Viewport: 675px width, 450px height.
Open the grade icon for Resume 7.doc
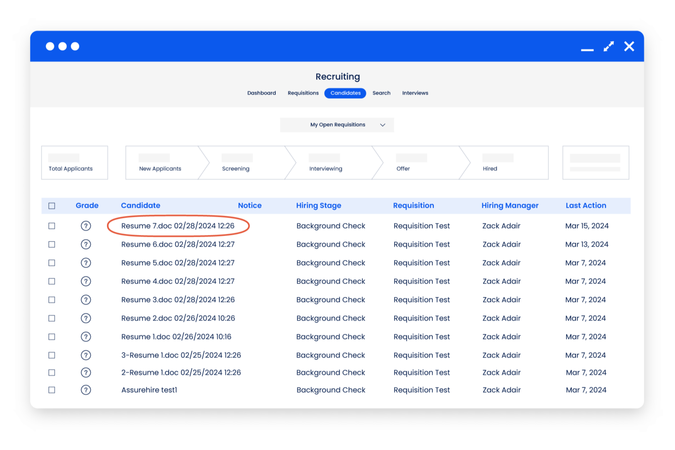(x=86, y=226)
